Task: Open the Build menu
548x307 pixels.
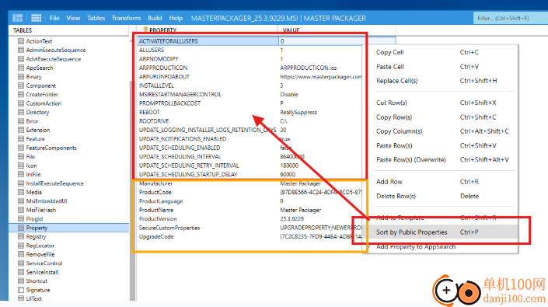Action: [155, 18]
